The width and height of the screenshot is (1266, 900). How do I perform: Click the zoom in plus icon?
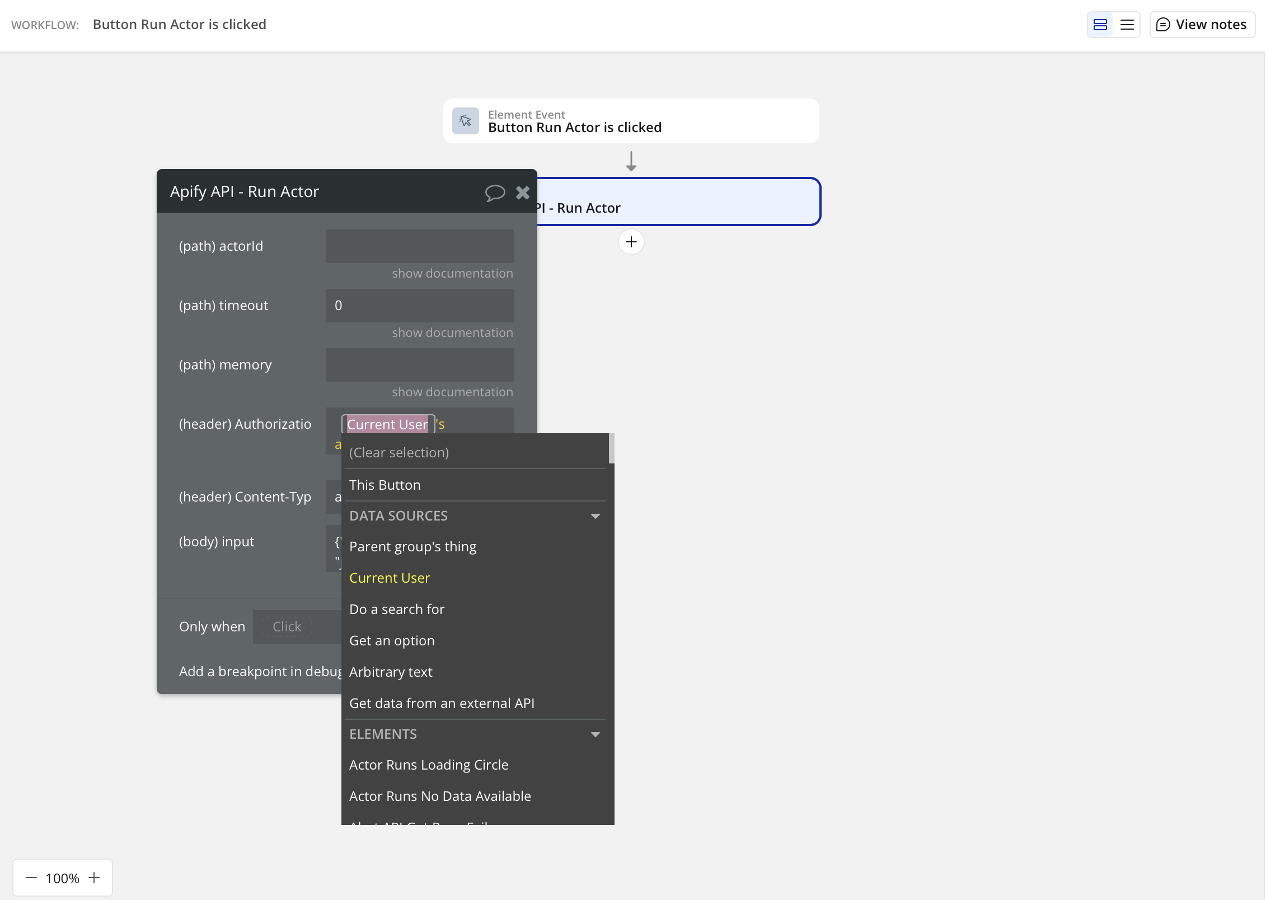pos(94,878)
